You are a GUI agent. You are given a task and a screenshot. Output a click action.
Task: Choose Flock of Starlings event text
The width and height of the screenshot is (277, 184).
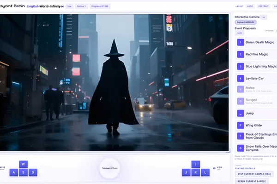click(261, 136)
